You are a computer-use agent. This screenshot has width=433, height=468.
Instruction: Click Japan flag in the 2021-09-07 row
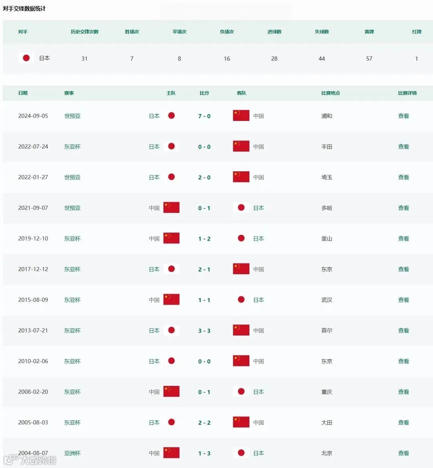tap(241, 207)
